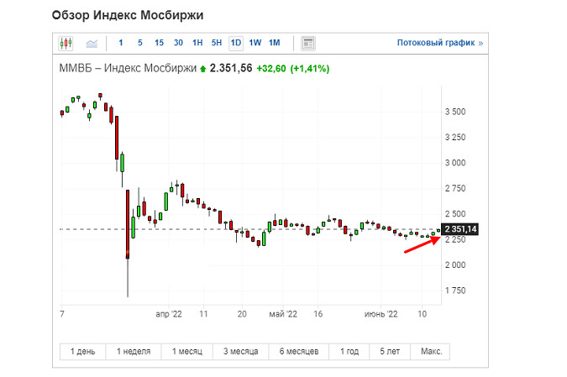Click the 3 500 price axis label
The image size is (567, 377).
pos(455,112)
